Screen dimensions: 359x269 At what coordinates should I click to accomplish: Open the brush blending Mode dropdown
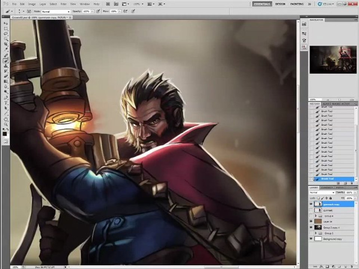point(55,12)
